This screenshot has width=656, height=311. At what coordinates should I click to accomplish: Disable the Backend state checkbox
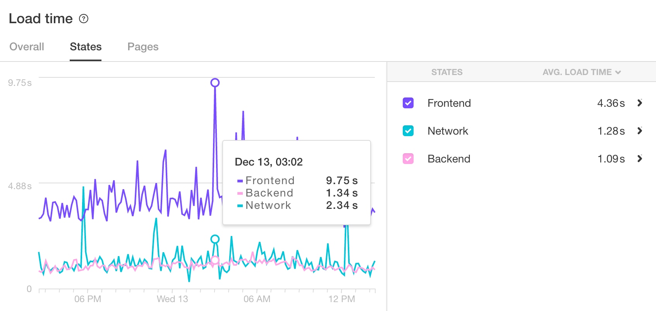tap(408, 159)
